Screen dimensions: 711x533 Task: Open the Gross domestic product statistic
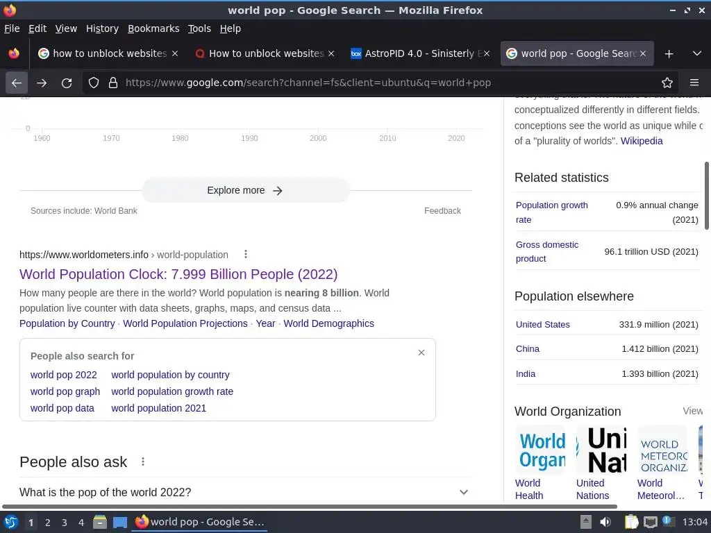click(x=547, y=251)
